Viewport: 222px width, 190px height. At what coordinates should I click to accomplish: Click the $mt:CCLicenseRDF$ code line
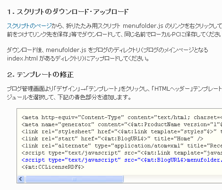[53, 167]
